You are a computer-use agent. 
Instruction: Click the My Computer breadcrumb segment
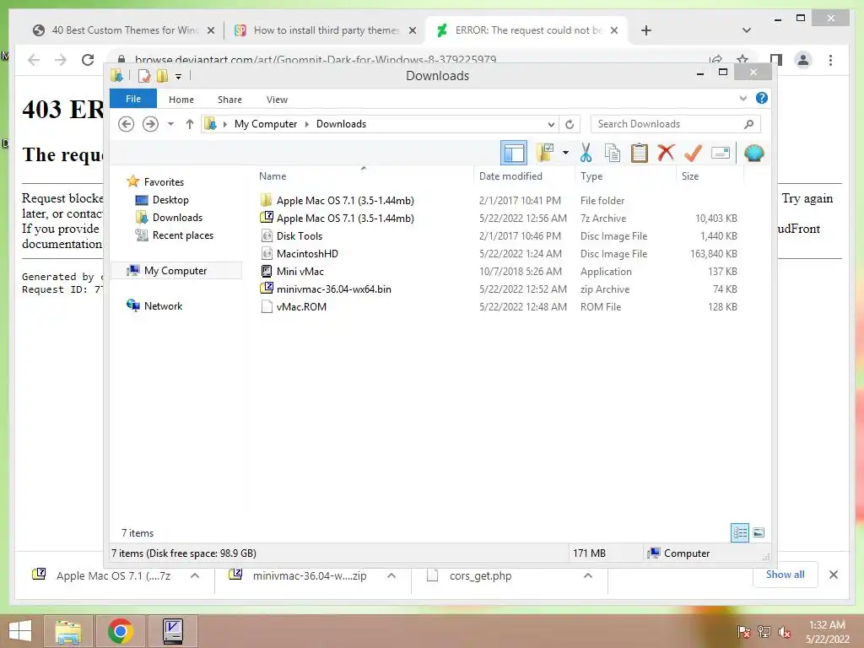pyautogui.click(x=266, y=124)
